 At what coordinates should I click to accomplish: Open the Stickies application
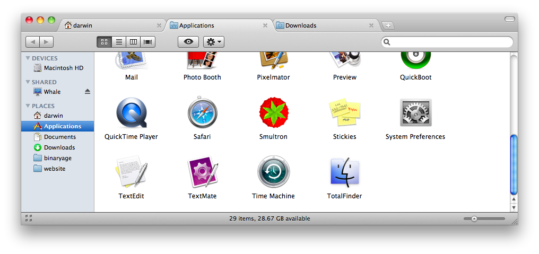pos(344,113)
